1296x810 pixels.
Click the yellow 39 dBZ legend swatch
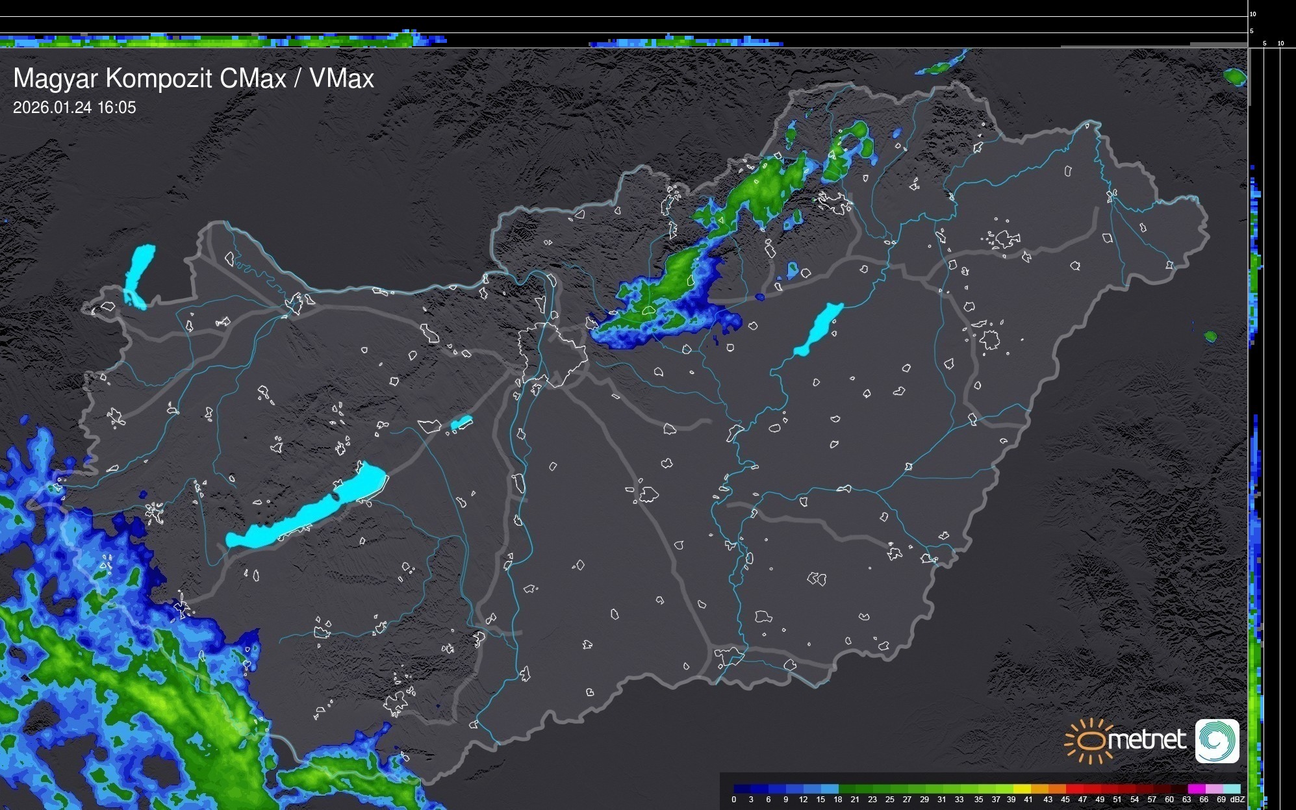[1021, 789]
